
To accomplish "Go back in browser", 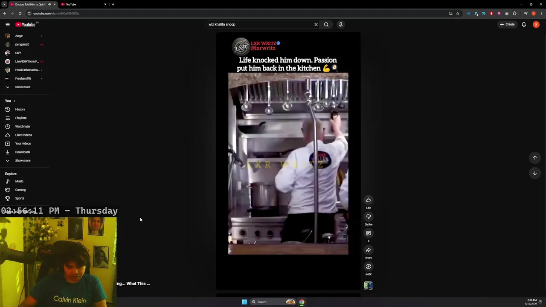I will pyautogui.click(x=5, y=13).
